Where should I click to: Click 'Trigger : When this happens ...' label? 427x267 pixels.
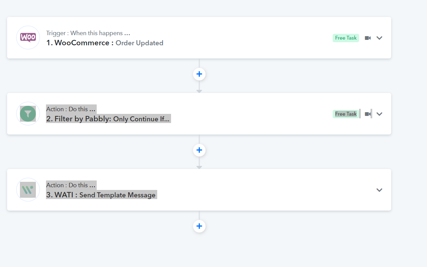pos(88,33)
